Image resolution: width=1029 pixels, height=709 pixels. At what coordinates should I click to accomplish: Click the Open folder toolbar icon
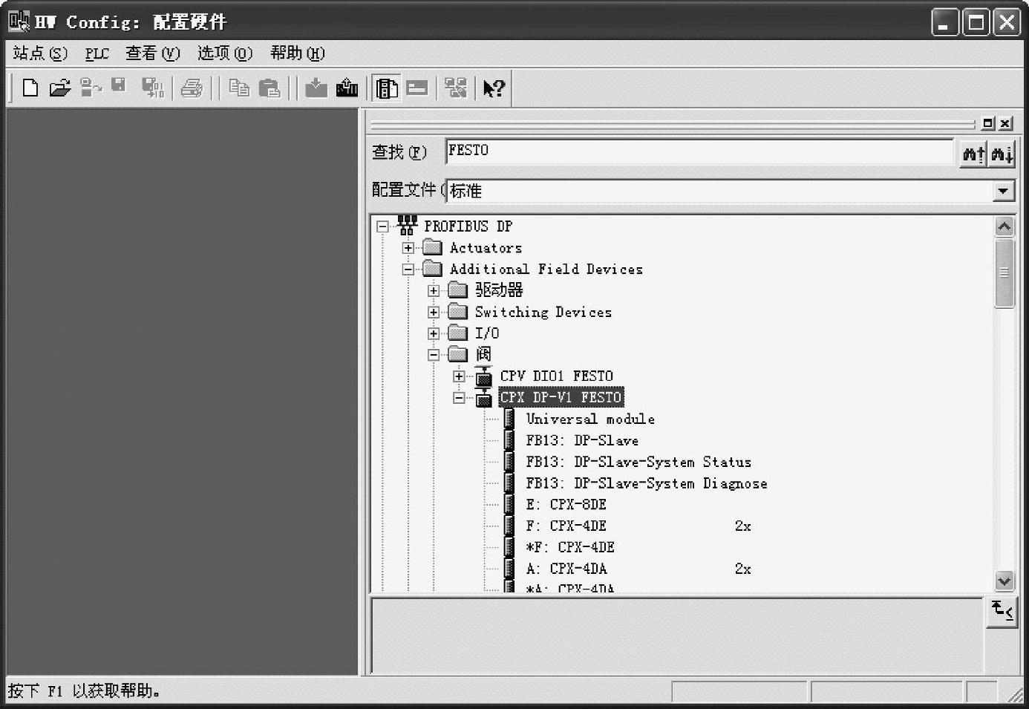pos(59,88)
